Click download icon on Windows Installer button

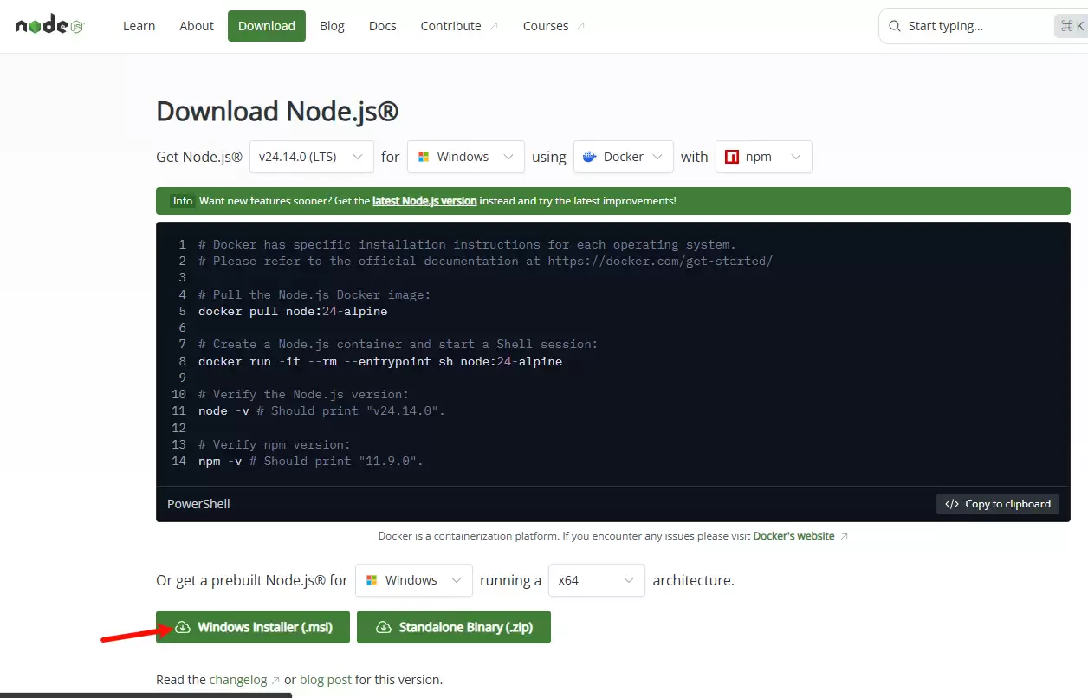[183, 627]
